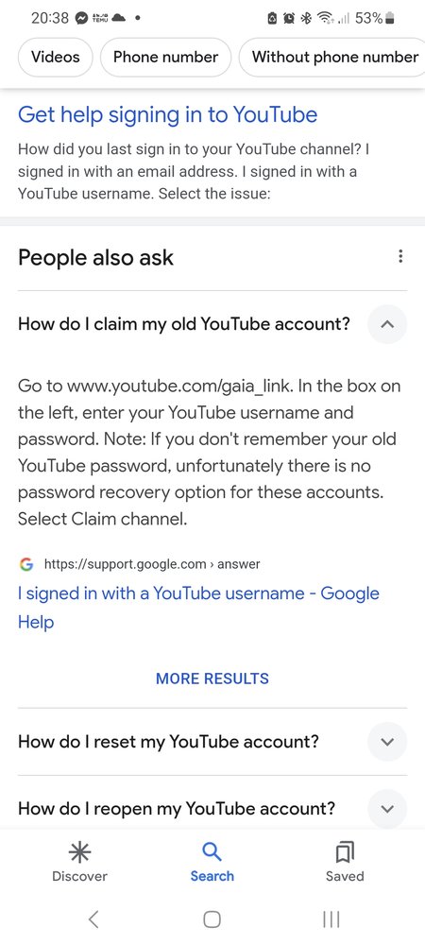This screenshot has width=425, height=945.
Task: Open I signed in with a YouTube username link
Action: 198,608
